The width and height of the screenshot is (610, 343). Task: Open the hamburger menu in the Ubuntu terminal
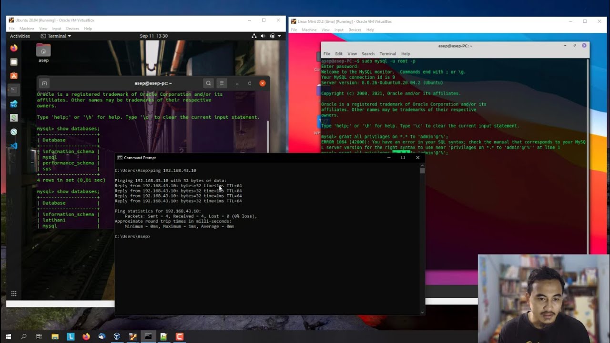(x=222, y=83)
